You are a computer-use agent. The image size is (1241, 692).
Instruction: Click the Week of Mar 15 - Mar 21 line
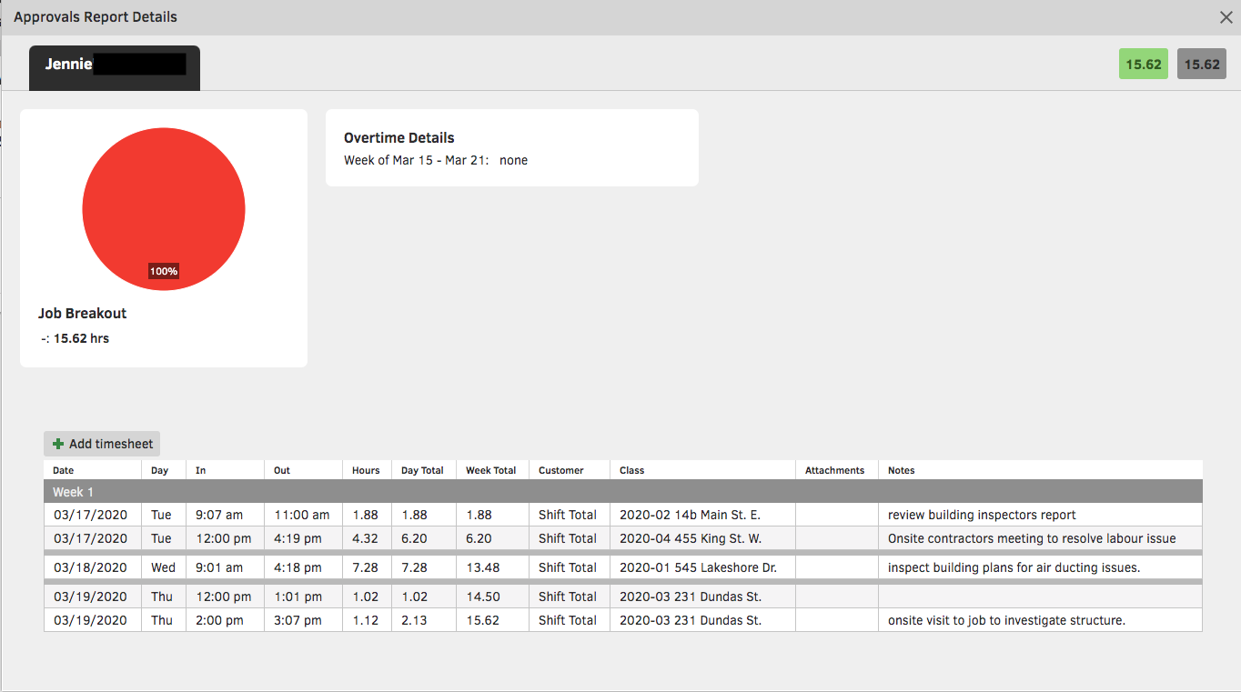coord(435,160)
